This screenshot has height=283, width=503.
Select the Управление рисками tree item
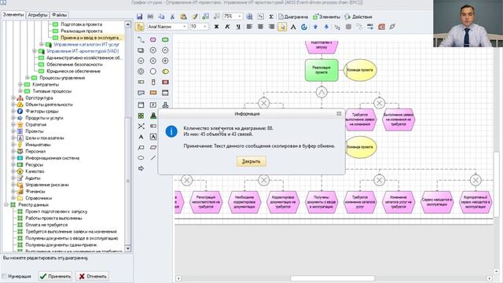coord(46,185)
